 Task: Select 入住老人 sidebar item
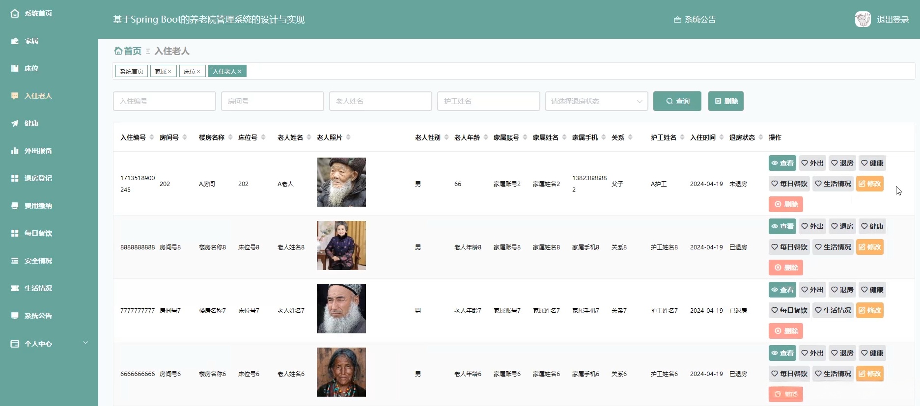click(x=31, y=96)
